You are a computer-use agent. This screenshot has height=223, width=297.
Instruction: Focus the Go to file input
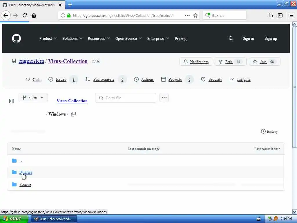(126, 98)
